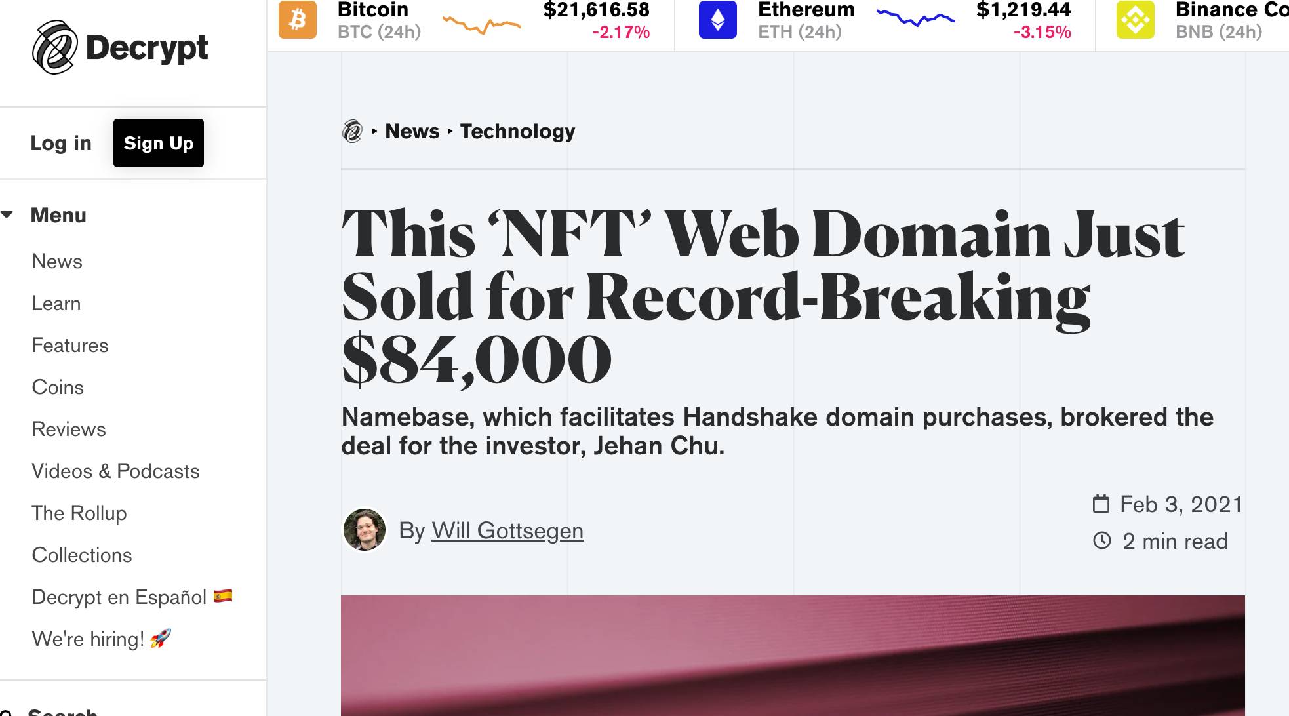Open Will Gottsegen's author page
Screen dimensions: 1289x716
(x=507, y=530)
